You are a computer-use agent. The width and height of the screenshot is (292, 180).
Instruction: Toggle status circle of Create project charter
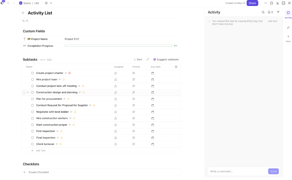32,73
